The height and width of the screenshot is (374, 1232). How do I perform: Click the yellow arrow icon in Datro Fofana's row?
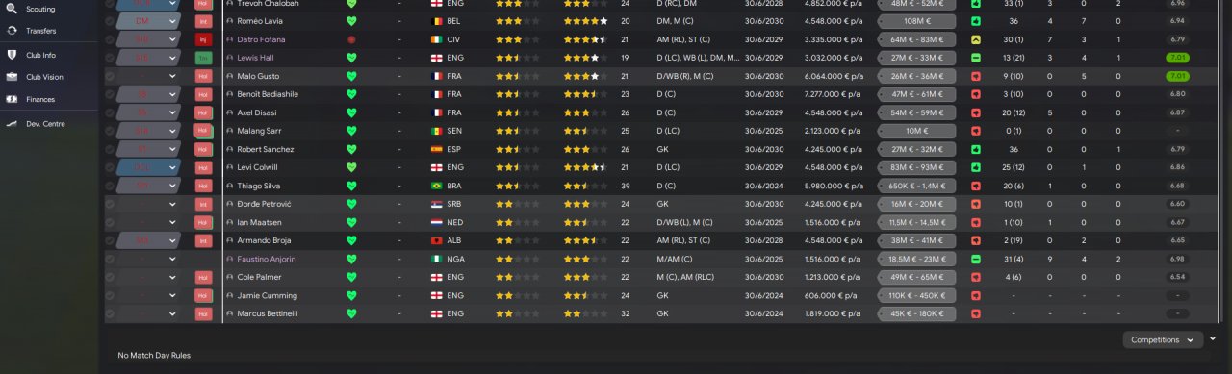976,39
